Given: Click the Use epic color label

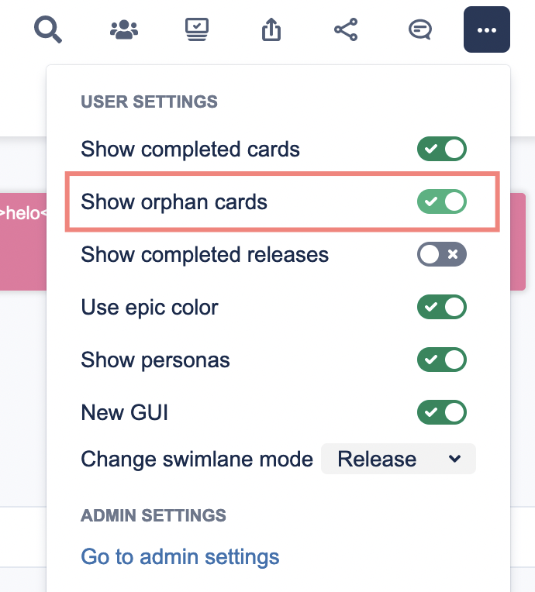Looking at the screenshot, I should pyautogui.click(x=150, y=308).
